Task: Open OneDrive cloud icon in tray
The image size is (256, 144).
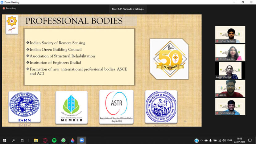Action: coord(206,140)
